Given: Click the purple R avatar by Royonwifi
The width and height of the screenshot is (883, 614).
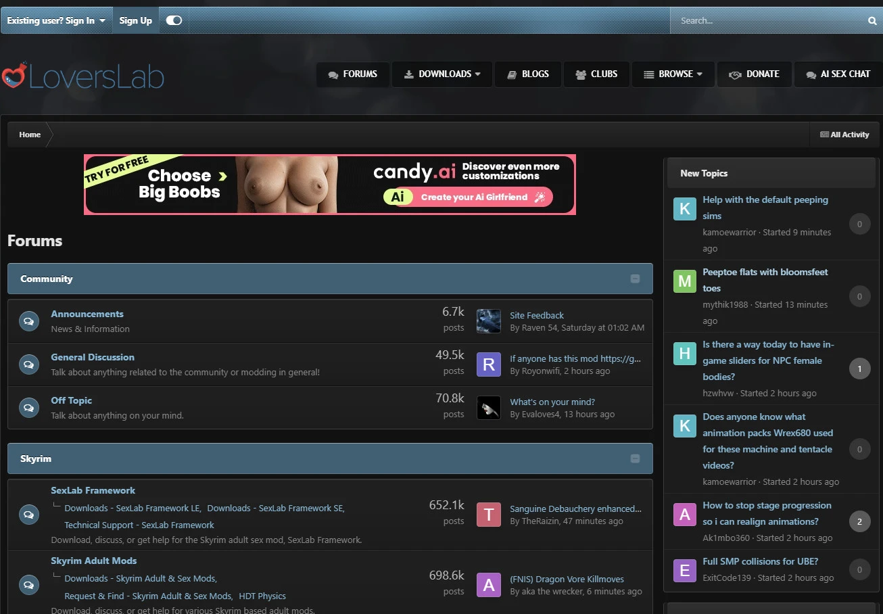Looking at the screenshot, I should pos(488,364).
